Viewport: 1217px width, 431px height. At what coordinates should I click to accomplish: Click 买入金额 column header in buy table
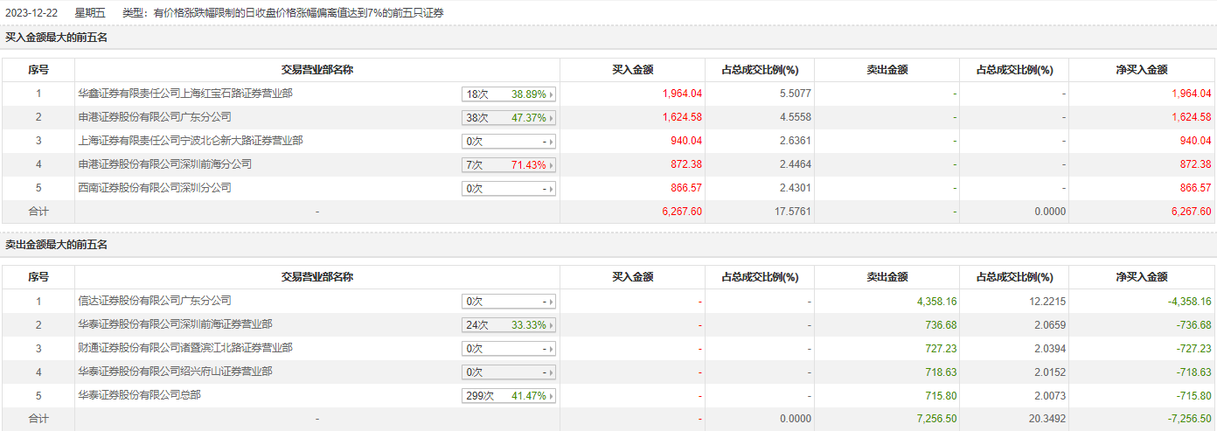click(632, 70)
